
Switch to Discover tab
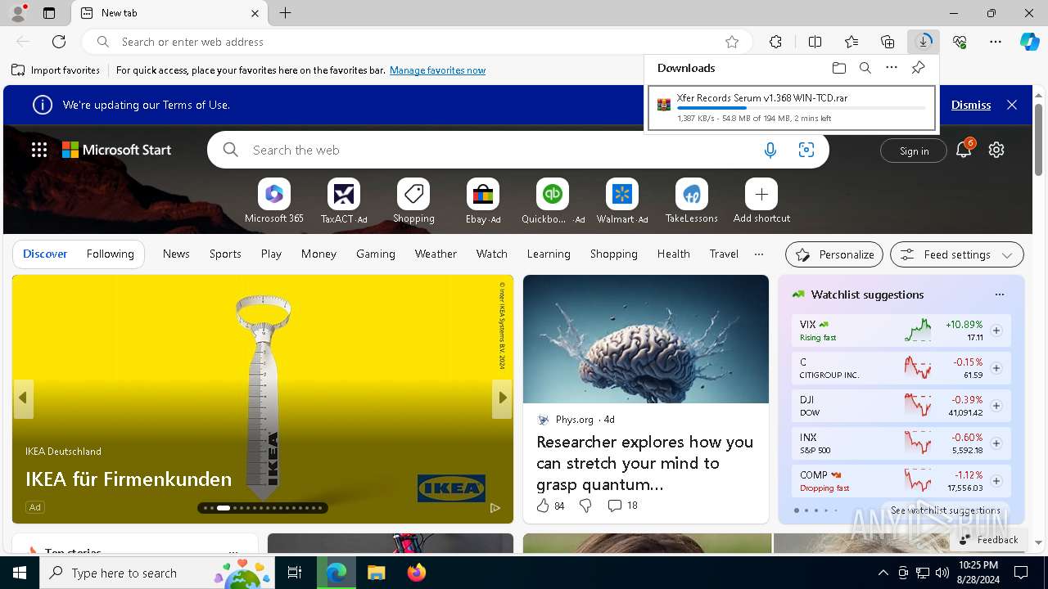pos(45,254)
